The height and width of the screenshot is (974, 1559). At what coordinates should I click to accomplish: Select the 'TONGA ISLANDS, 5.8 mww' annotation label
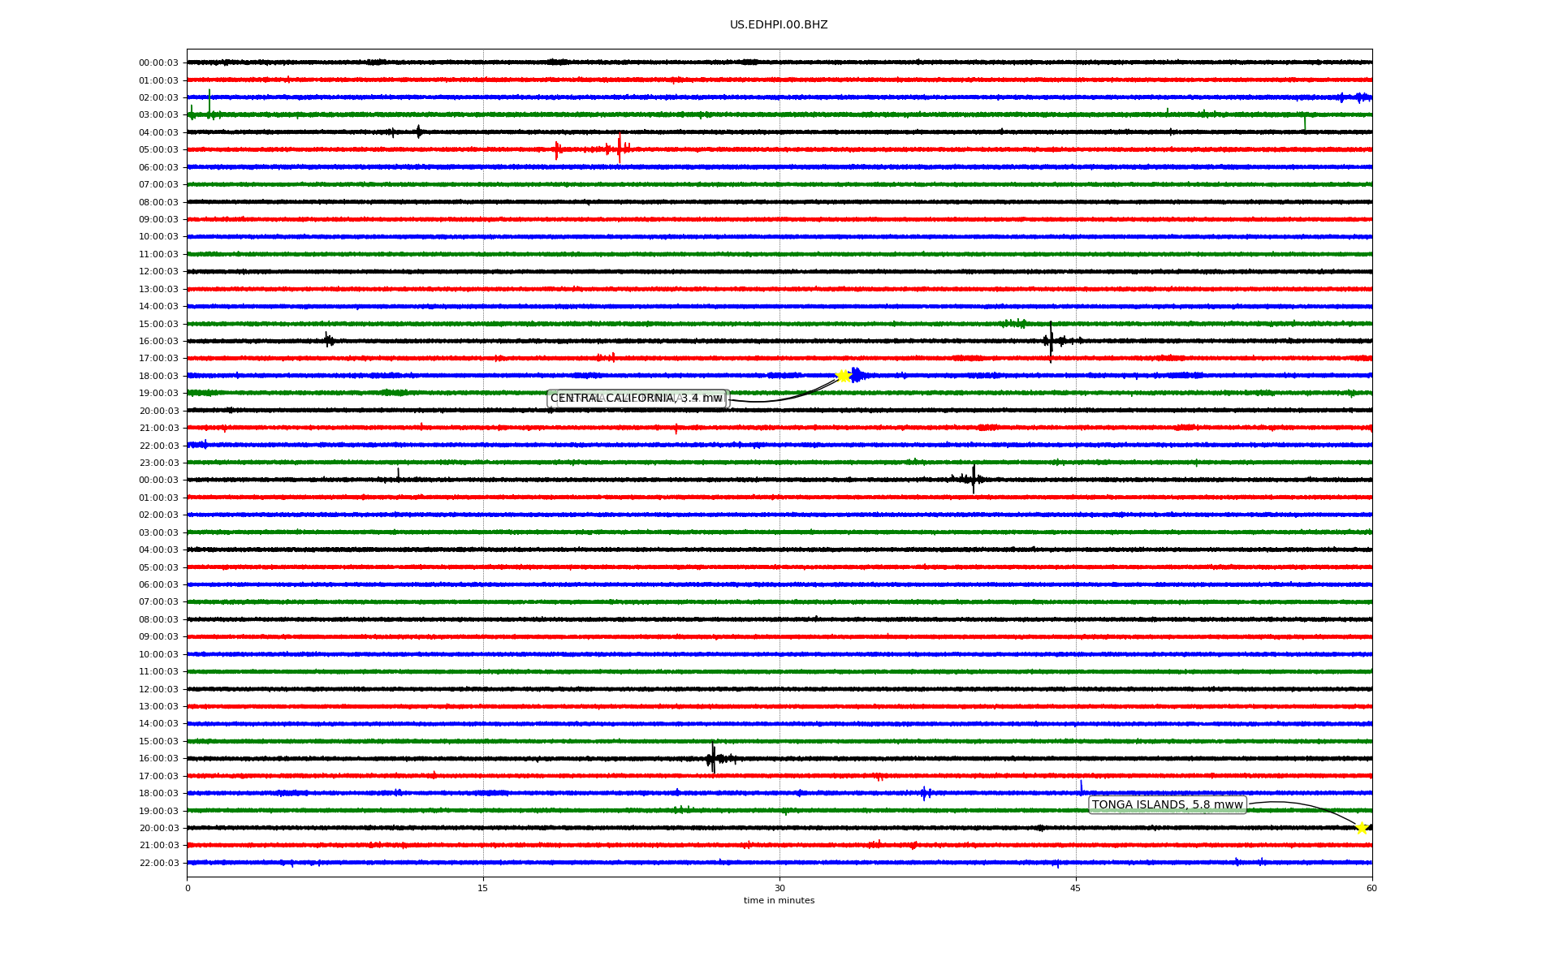1167,805
